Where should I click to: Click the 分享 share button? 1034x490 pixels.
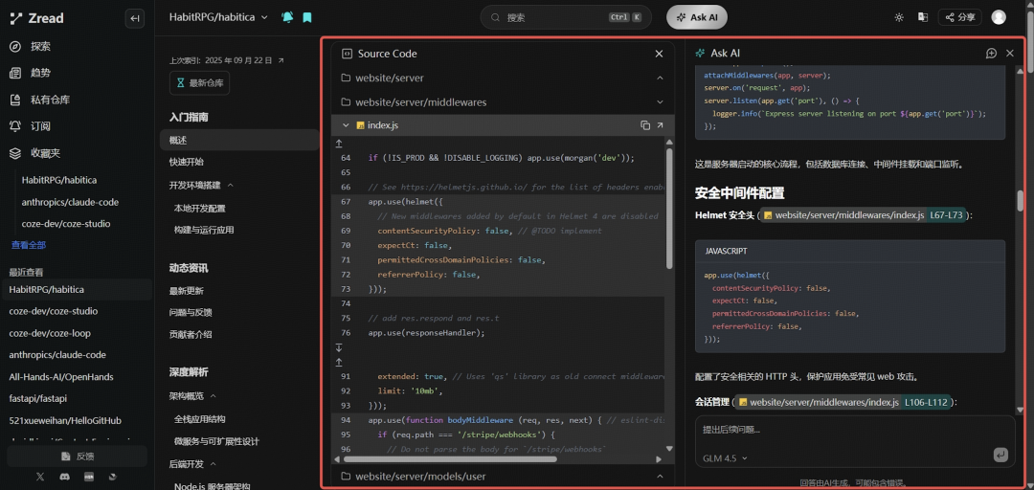pyautogui.click(x=960, y=18)
